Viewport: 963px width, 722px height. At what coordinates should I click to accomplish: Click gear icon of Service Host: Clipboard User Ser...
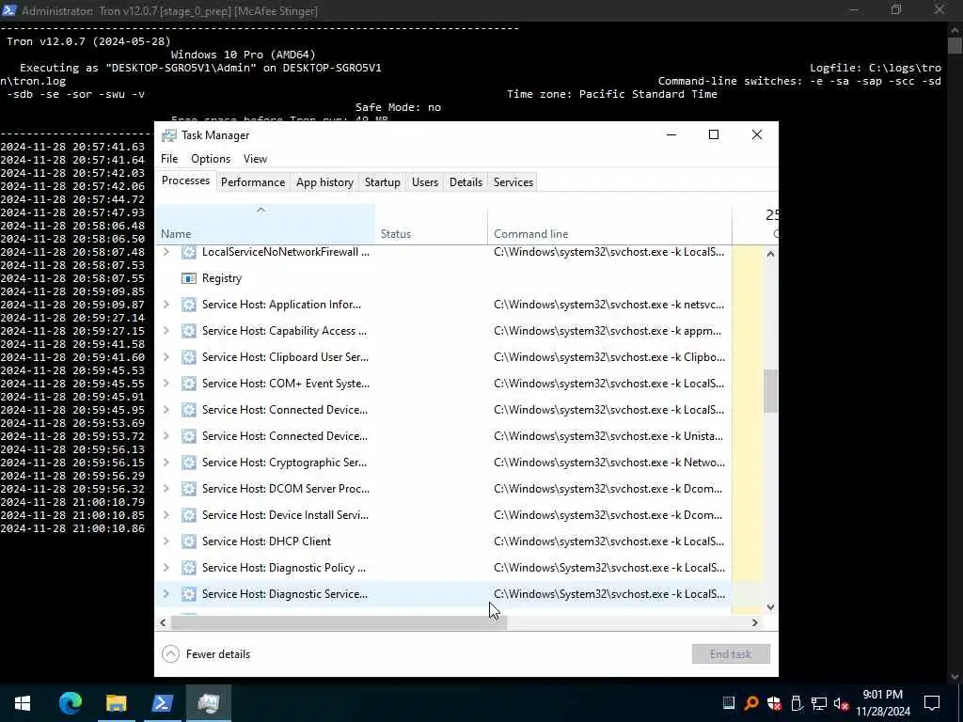coord(188,357)
